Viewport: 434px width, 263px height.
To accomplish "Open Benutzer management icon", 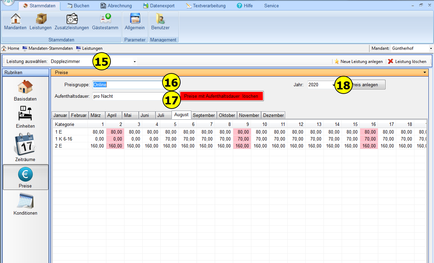I will [x=160, y=22].
